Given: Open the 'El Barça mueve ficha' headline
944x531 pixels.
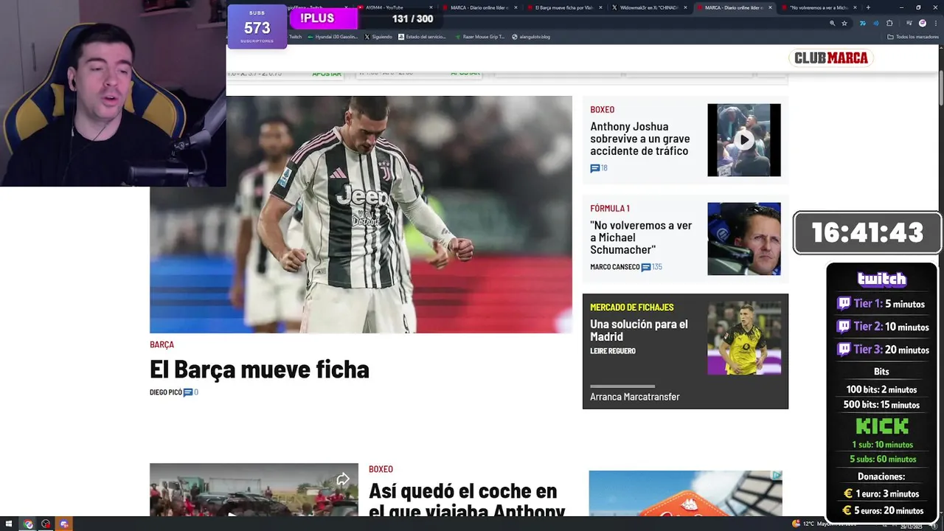Looking at the screenshot, I should [260, 369].
